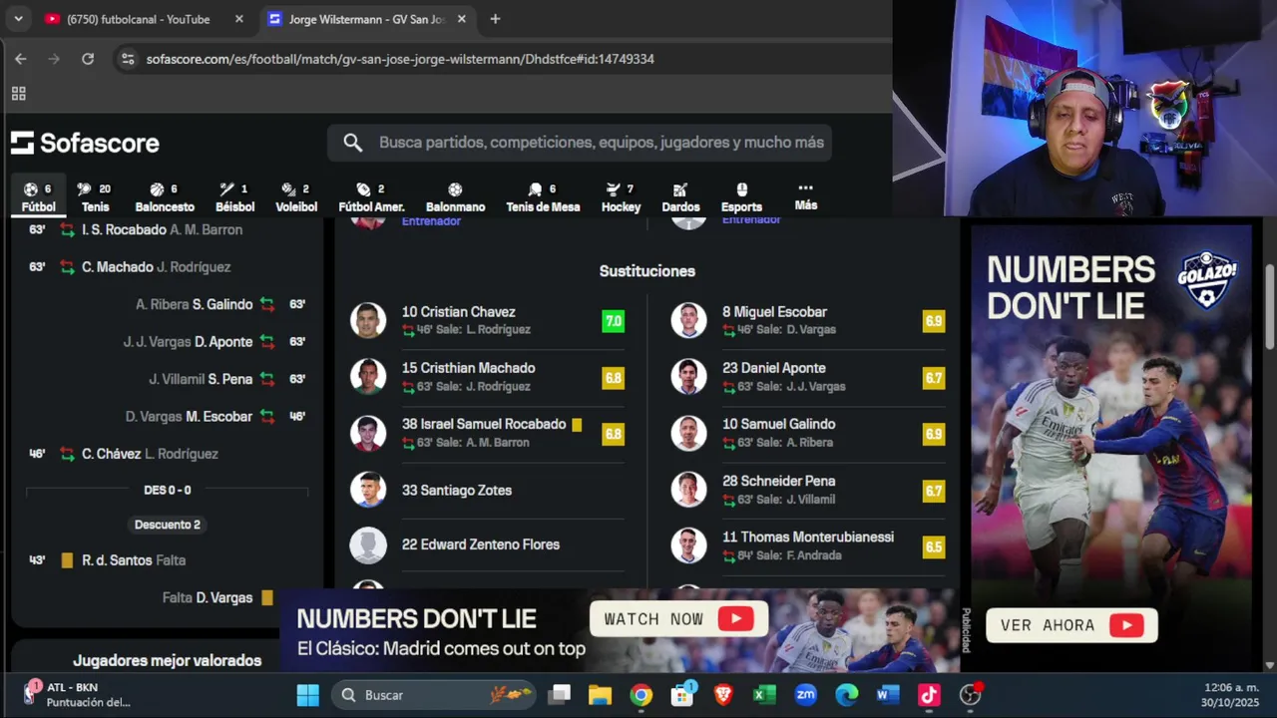Click the "Sustituciones" heading
Image resolution: width=1277 pixels, height=718 pixels.
647,271
